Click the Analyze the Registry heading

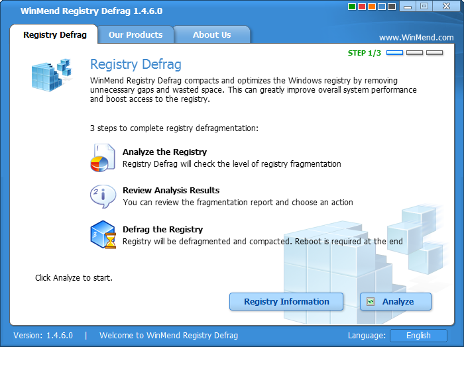tap(164, 152)
